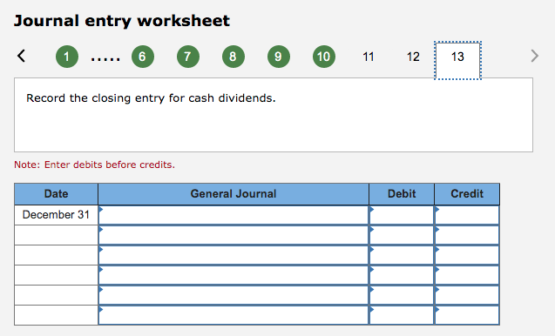Open General Journal account dropdown in second row

pos(234,235)
